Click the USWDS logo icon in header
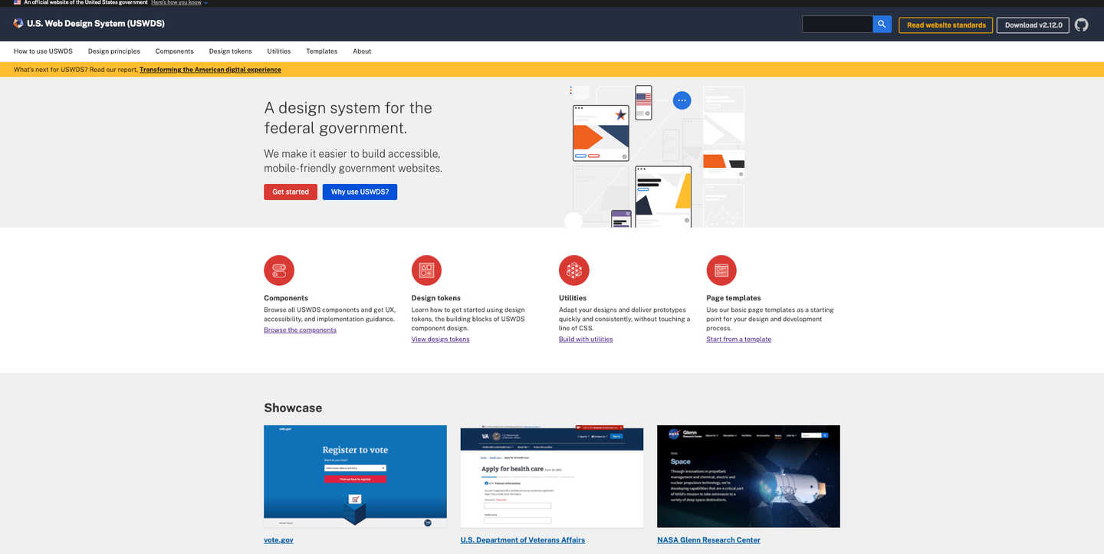This screenshot has width=1104, height=554. 18,24
